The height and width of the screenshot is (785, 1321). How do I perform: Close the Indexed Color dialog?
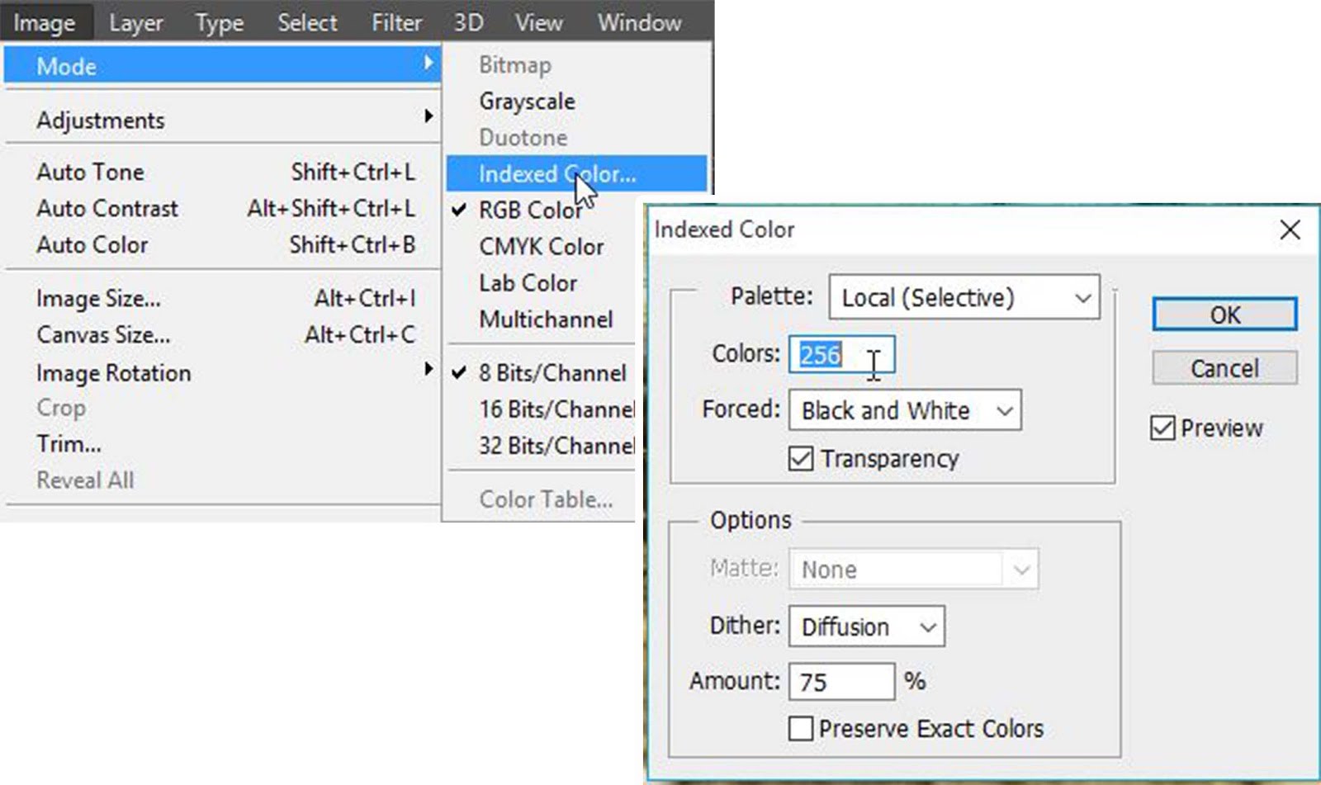pos(1290,229)
